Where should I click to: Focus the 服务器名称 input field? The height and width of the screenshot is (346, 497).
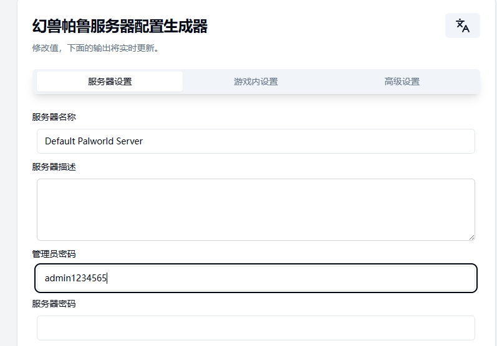coord(256,141)
